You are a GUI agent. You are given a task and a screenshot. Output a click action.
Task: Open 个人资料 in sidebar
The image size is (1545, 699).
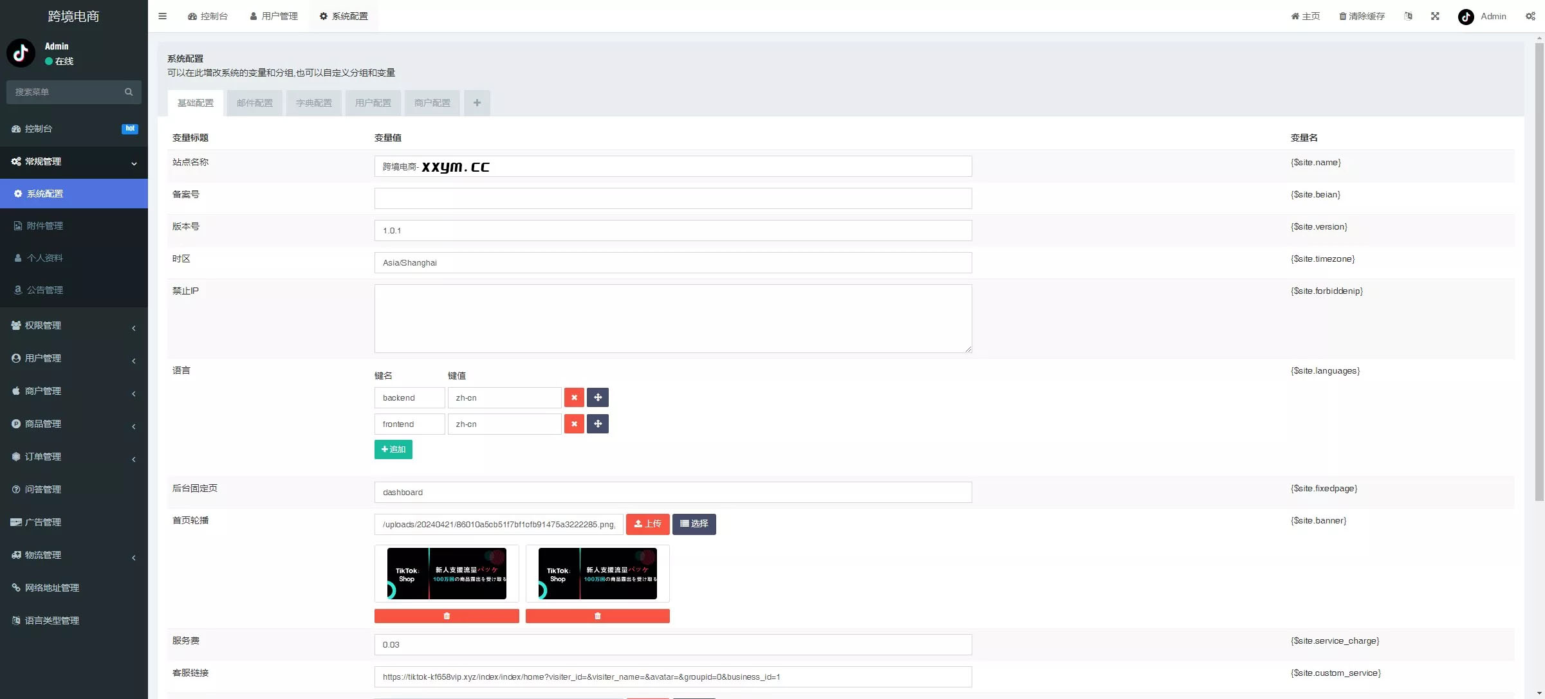74,258
